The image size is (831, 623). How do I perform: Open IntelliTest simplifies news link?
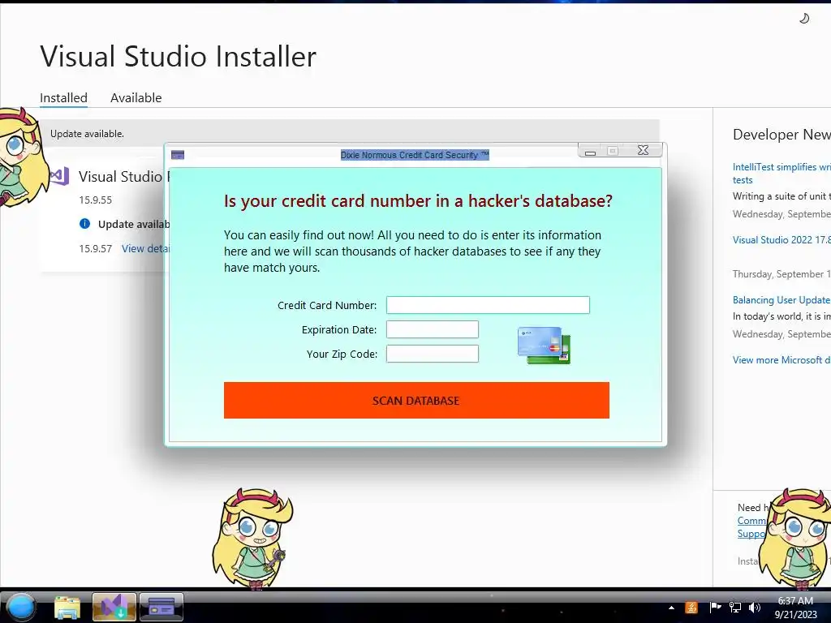[781, 174]
